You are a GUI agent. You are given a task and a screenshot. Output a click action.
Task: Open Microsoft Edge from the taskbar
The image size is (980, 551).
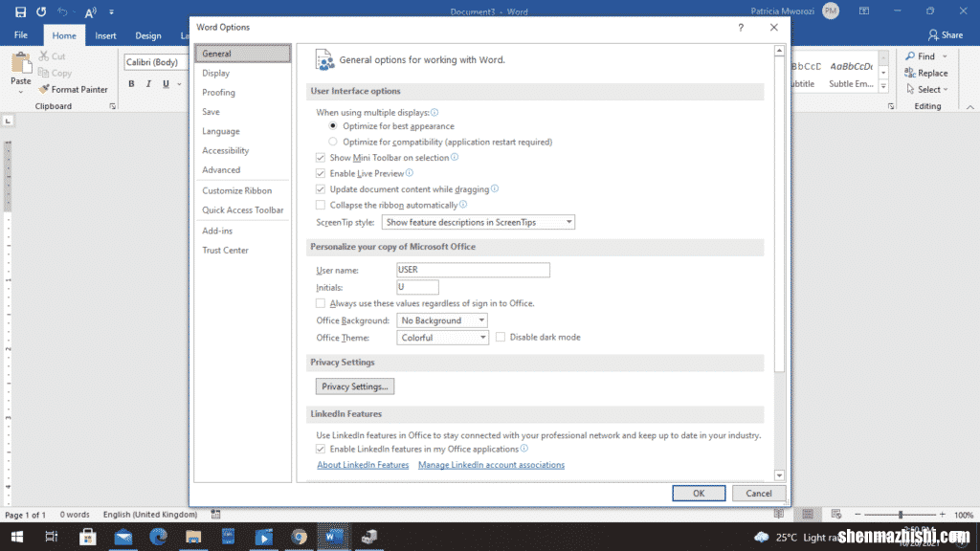click(158, 537)
